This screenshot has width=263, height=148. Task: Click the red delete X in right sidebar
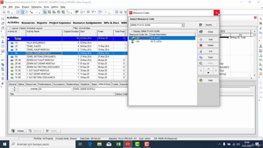(261, 23)
